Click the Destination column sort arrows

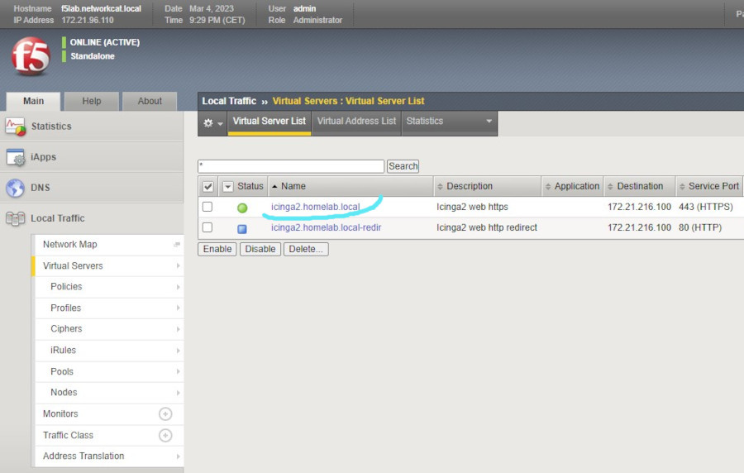coord(611,186)
